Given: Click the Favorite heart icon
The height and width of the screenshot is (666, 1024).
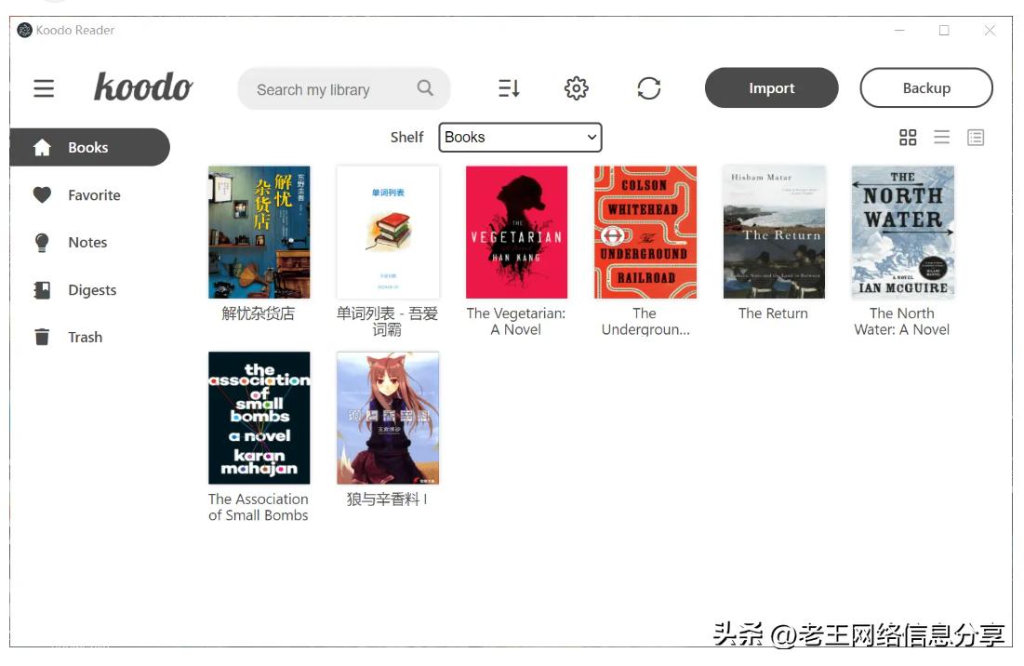Looking at the screenshot, I should [x=41, y=194].
